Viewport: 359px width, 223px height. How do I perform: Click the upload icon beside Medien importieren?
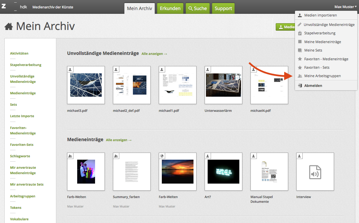coord(300,15)
